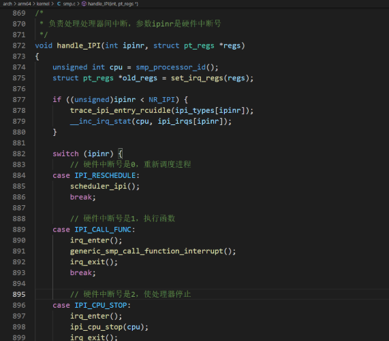
Task: Click the smp.c file breadcrumb
Action: [69, 3]
